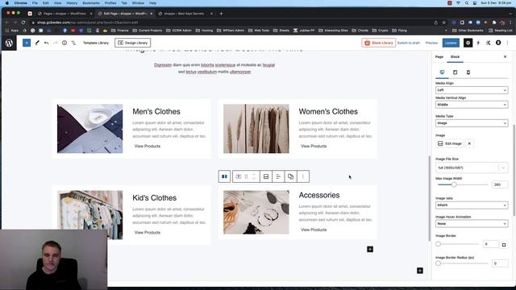This screenshot has width=516, height=290.
Task: Switch to the Page tab
Action: [439, 57]
